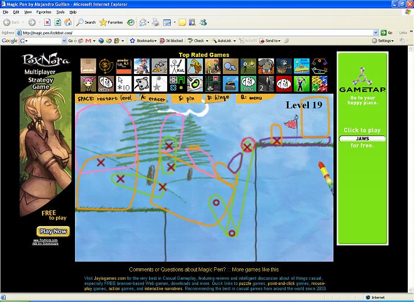Screen dimensions: 414x302
Task: Click the History toolbar icon
Action: click(131, 22)
